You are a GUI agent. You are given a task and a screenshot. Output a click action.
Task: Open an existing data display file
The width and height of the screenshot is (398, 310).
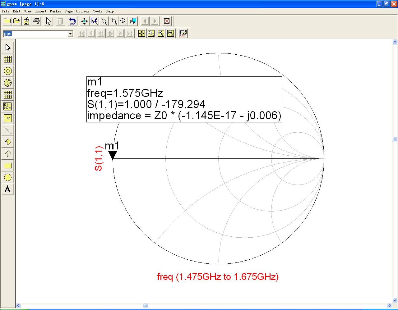tap(17, 21)
